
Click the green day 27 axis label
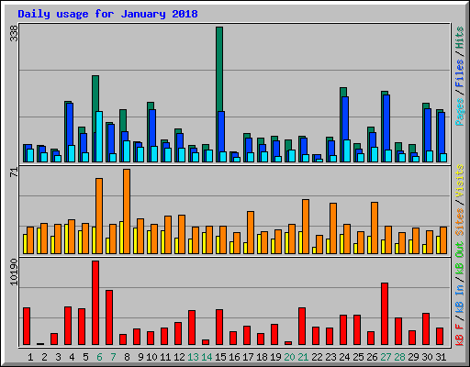(x=386, y=357)
